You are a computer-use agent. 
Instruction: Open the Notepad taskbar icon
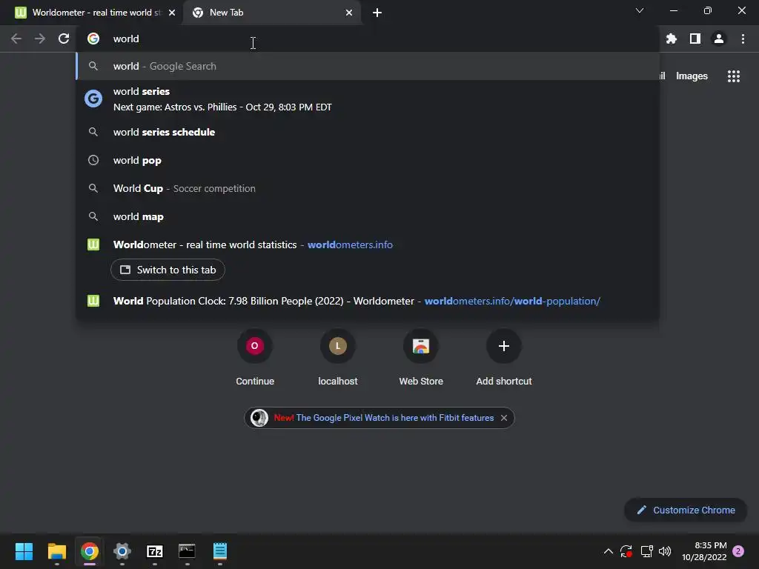(x=219, y=551)
